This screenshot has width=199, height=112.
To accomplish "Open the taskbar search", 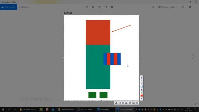I will tap(9, 110).
